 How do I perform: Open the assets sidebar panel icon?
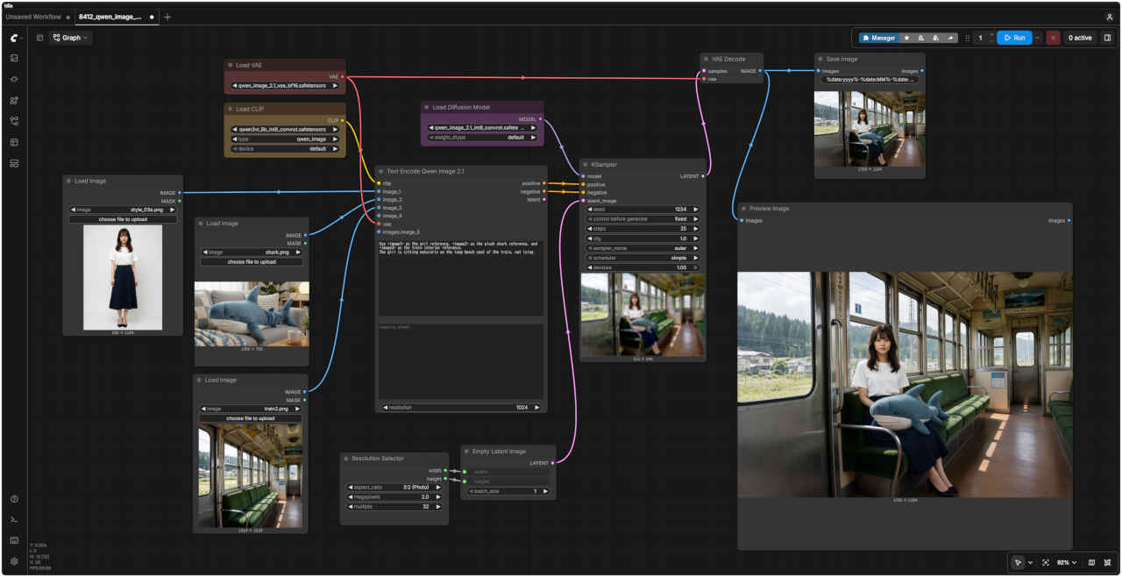tap(14, 58)
